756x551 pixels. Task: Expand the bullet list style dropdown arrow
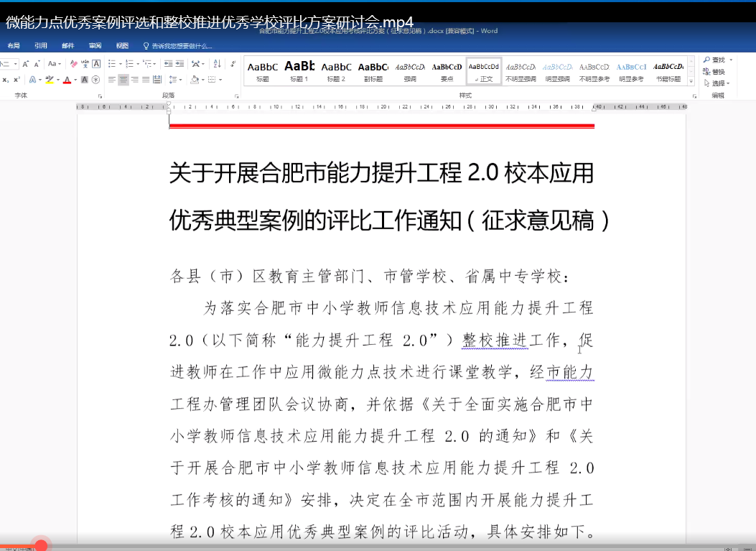point(120,64)
